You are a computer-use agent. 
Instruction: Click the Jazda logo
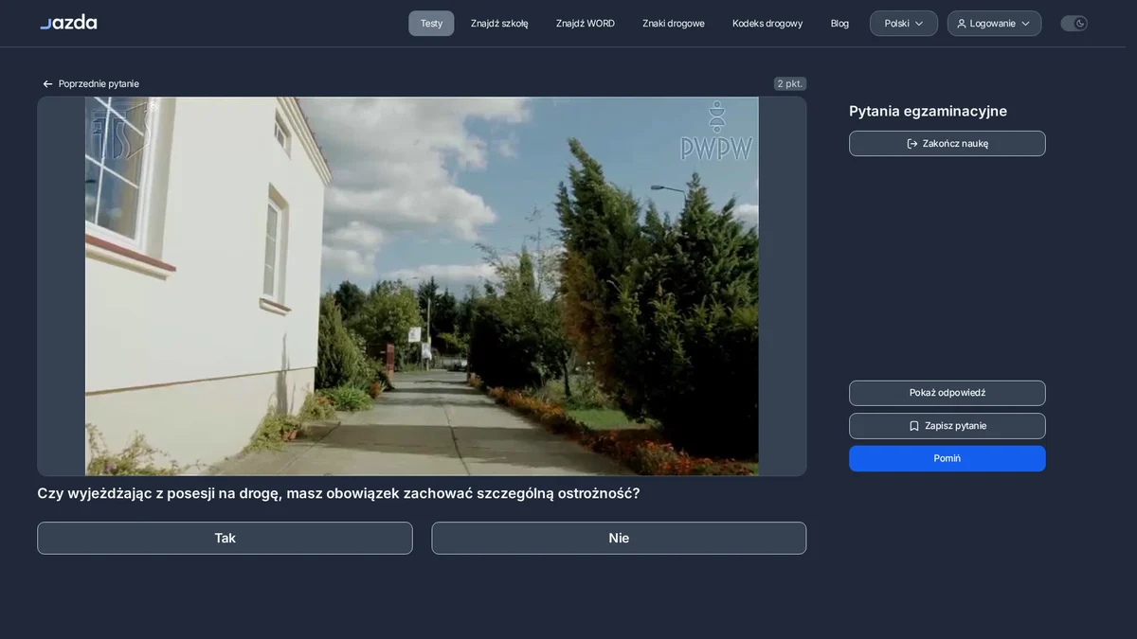click(68, 23)
